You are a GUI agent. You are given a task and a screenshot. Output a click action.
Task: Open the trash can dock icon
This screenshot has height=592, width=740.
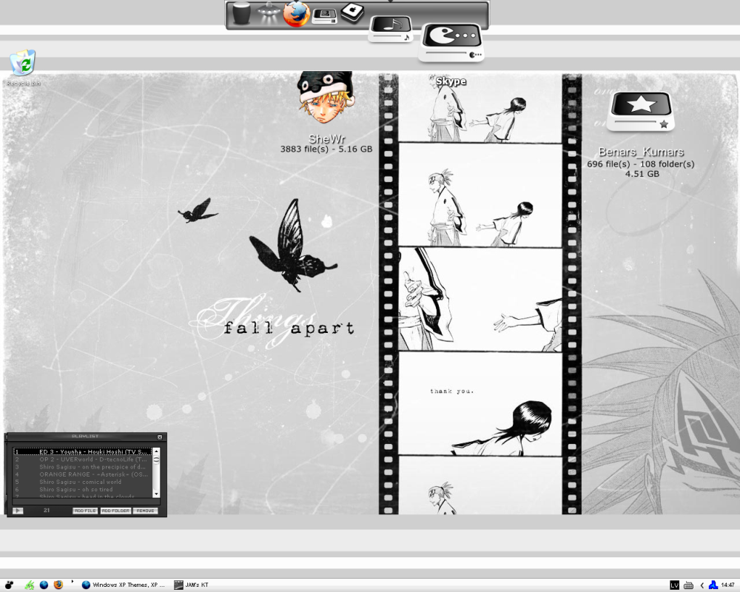(x=241, y=13)
